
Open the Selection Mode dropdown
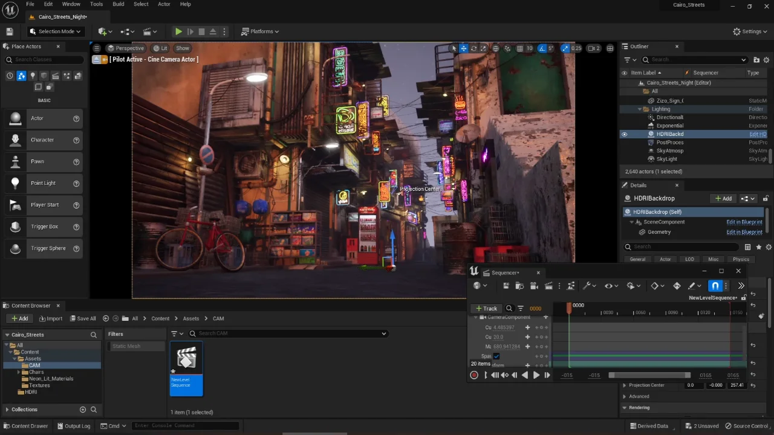coord(55,31)
